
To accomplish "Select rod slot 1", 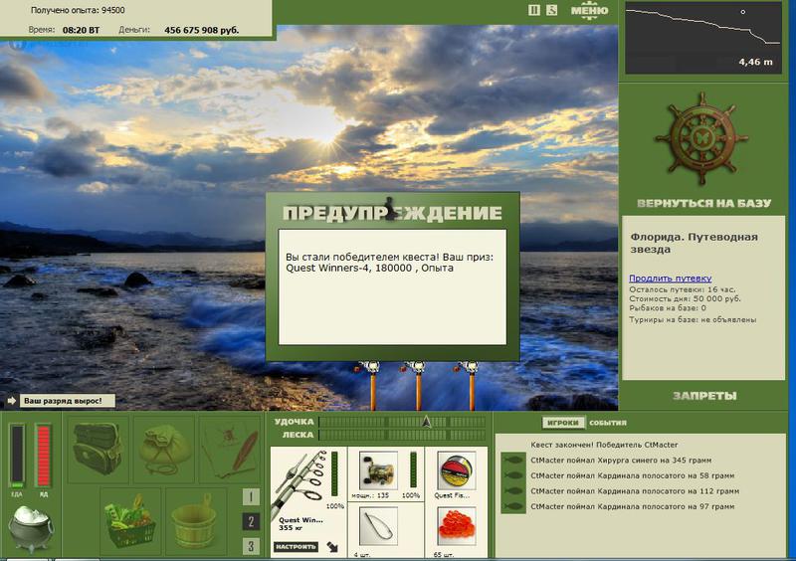I will [251, 496].
